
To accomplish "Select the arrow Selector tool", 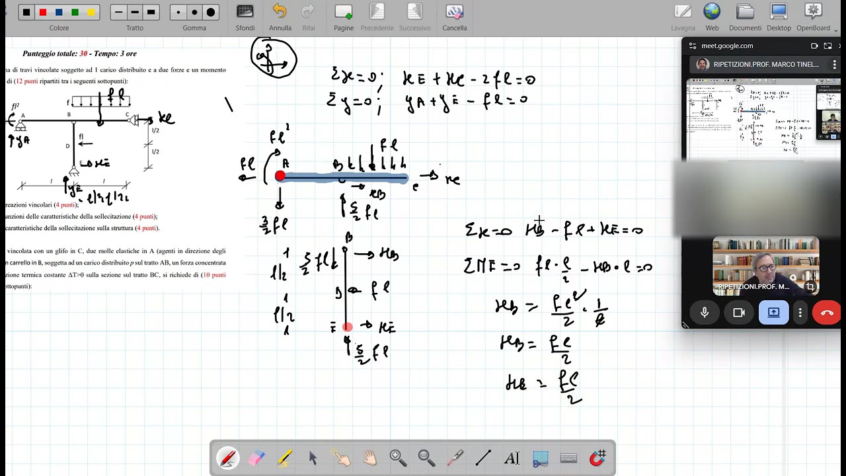I will click(x=313, y=457).
